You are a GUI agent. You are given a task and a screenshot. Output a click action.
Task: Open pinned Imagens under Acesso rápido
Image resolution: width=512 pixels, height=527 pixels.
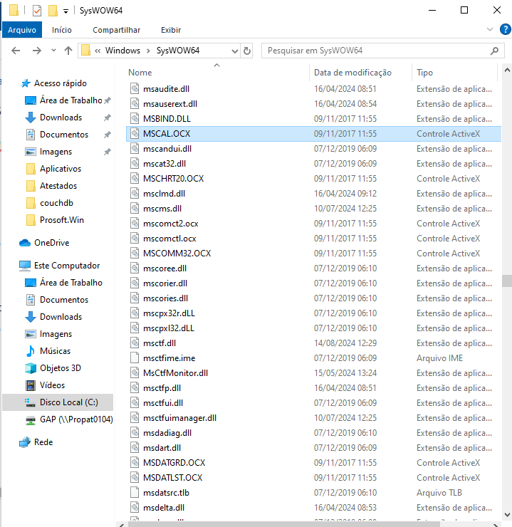click(56, 152)
